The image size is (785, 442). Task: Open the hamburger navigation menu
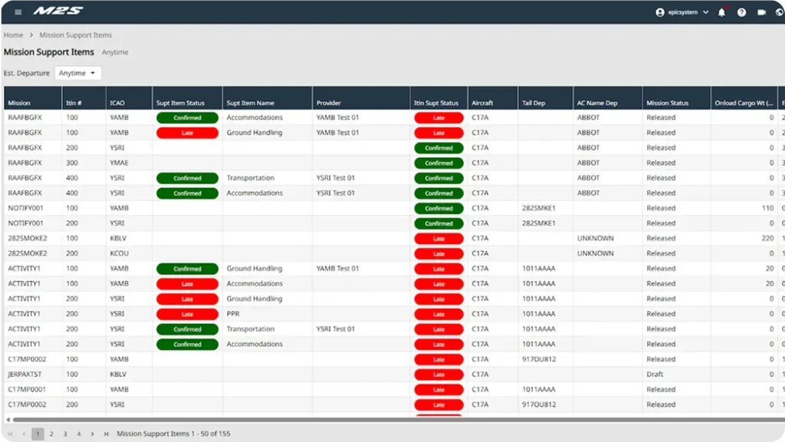point(18,12)
